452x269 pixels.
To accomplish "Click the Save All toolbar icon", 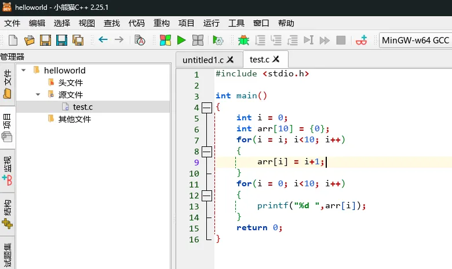I will 78,40.
